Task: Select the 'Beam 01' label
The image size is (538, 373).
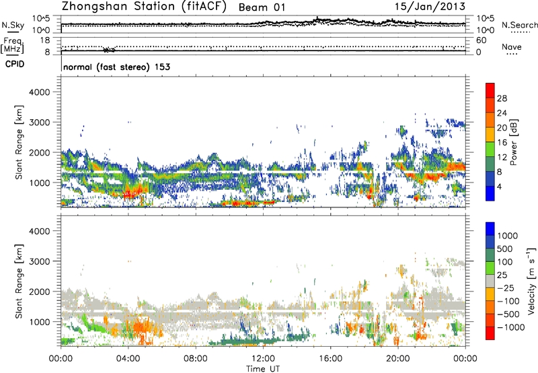Action: tap(262, 7)
